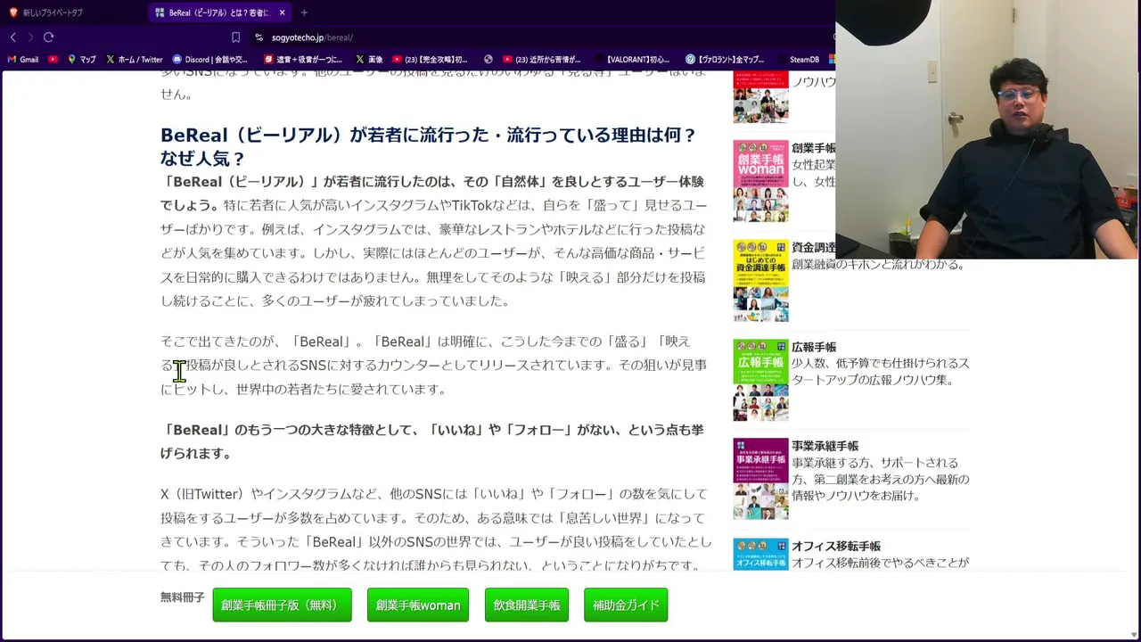The width and height of the screenshot is (1141, 642).
Task: Open site settings icon beside the URL
Action: [259, 37]
